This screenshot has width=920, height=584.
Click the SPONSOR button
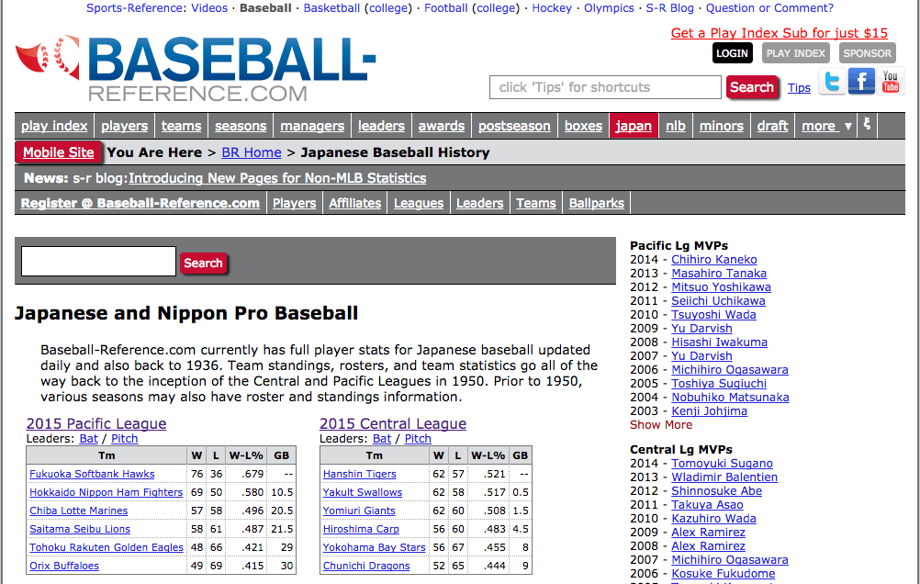(x=867, y=53)
